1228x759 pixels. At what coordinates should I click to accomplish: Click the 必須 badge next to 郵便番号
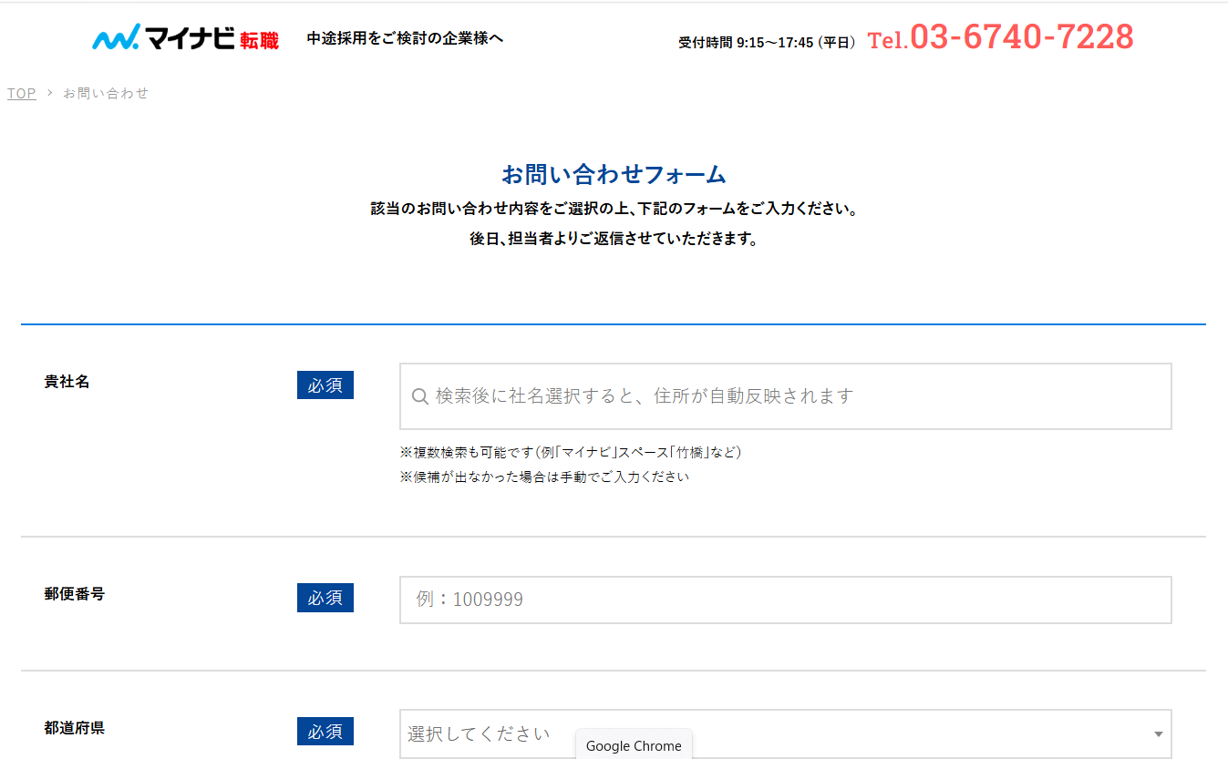pyautogui.click(x=325, y=598)
